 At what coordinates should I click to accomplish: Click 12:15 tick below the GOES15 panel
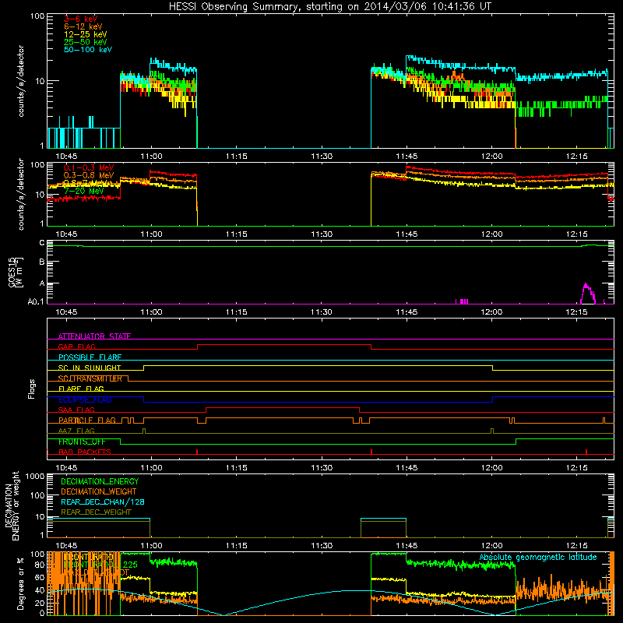576,312
